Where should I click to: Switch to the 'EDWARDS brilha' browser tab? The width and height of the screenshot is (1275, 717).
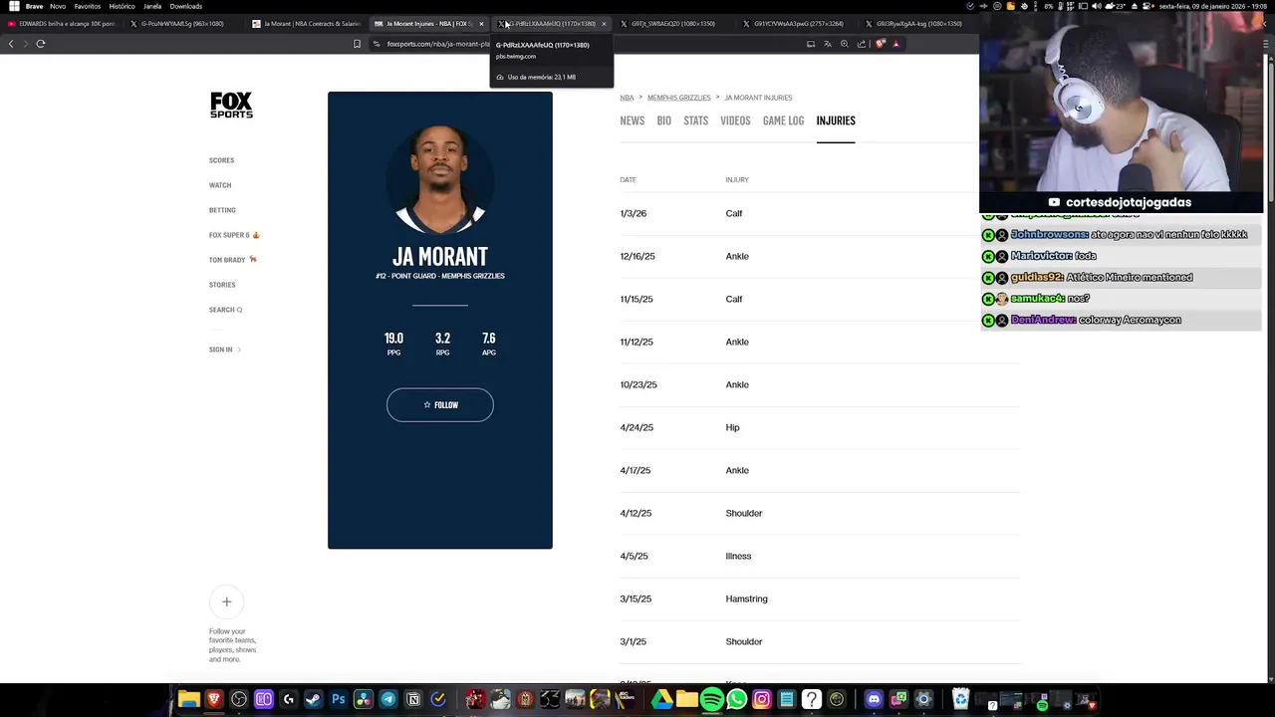(x=62, y=24)
